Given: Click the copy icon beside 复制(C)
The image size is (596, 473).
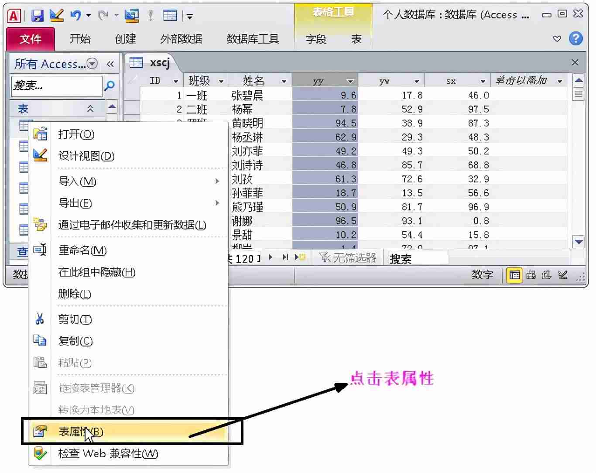Looking at the screenshot, I should (40, 340).
